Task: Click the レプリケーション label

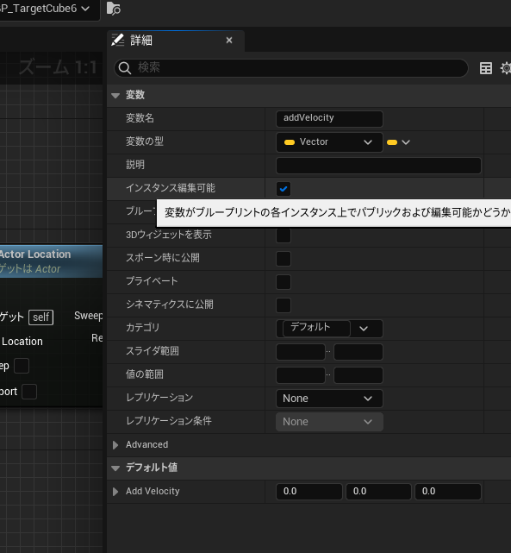Action: (x=159, y=398)
